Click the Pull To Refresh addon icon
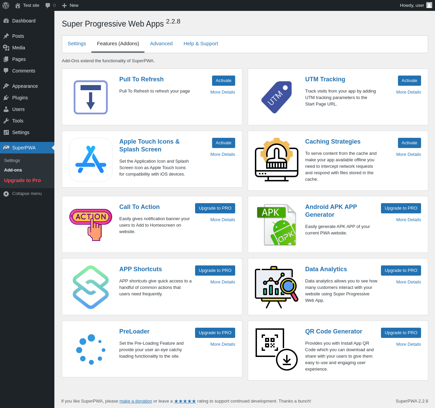 [91, 97]
